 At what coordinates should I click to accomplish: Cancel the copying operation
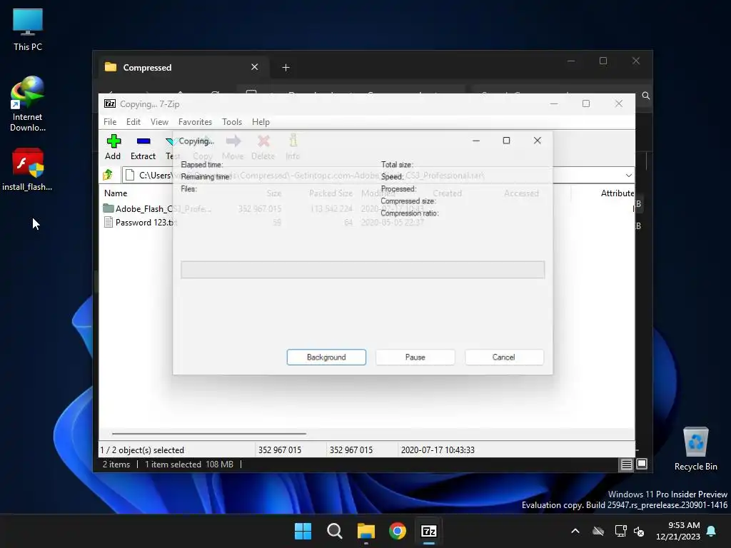(x=504, y=357)
